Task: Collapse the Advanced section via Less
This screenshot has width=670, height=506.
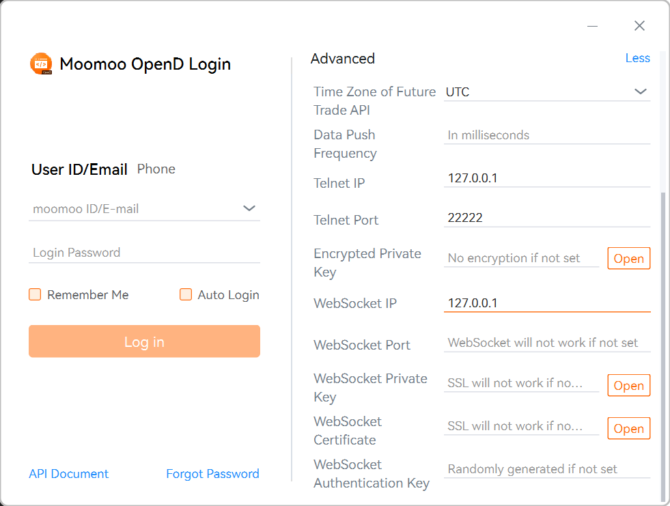Action: pos(637,58)
